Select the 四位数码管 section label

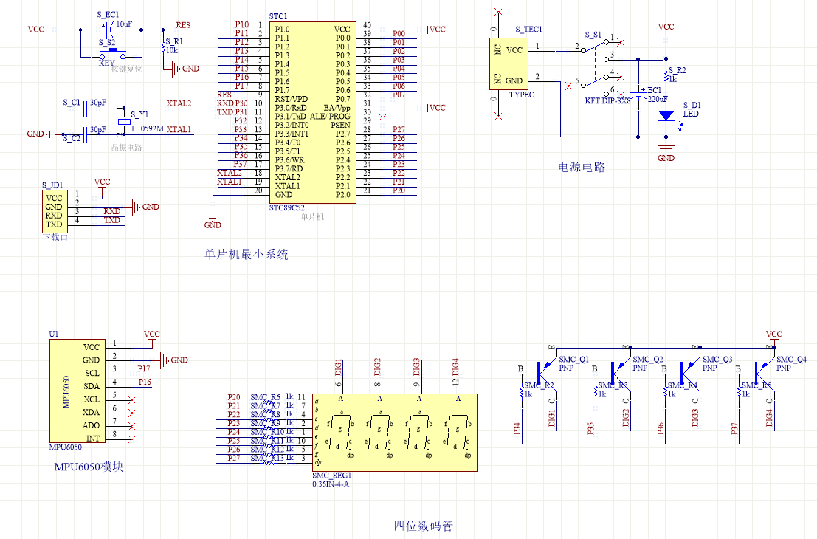tap(423, 526)
